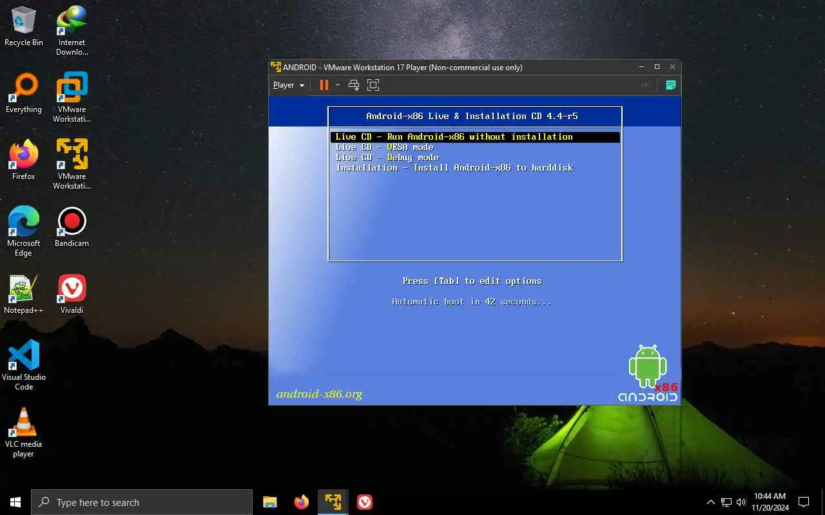Select the Microsoft Edge desktop shortcut
This screenshot has height=515, width=825.
(24, 232)
